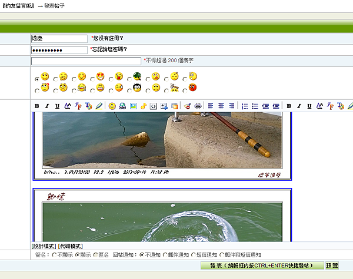353x279 pixels.
Task: Align text right in editor toolbar
Action: (x=231, y=106)
